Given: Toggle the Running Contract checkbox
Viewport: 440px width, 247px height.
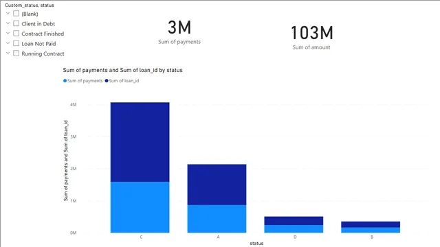Looking at the screenshot, I should point(16,54).
